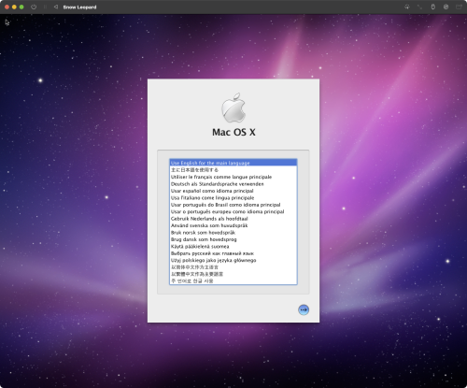Select "Gebruik Nederlands als hoofdtaal"
This screenshot has height=388, width=467.
233,219
